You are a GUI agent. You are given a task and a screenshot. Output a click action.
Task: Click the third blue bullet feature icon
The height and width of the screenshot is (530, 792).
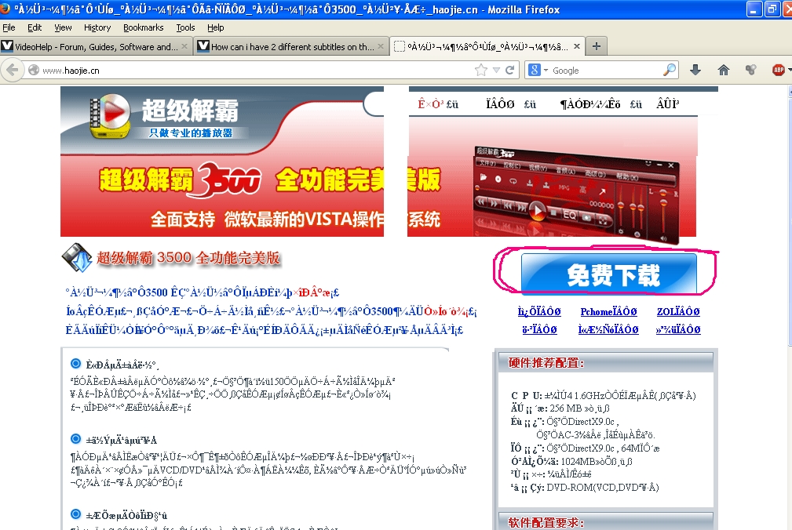[x=76, y=514]
